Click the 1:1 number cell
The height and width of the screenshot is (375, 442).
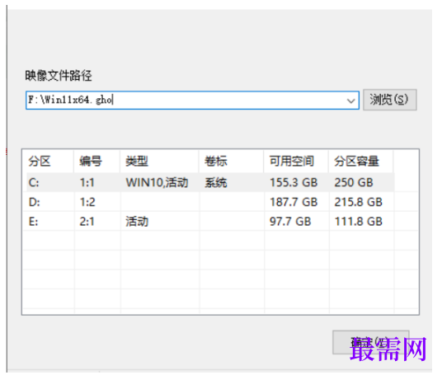coord(87,183)
